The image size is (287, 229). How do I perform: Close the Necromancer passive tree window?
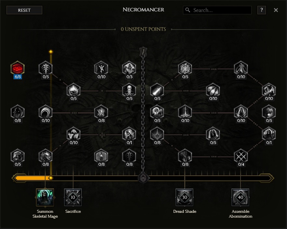coord(276,10)
